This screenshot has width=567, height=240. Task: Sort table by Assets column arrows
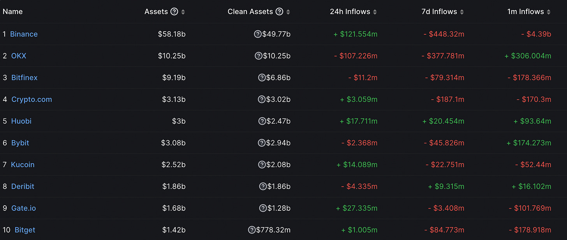183,12
